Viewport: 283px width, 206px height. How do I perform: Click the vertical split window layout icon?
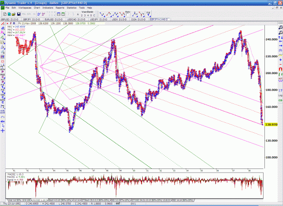tap(63, 14)
